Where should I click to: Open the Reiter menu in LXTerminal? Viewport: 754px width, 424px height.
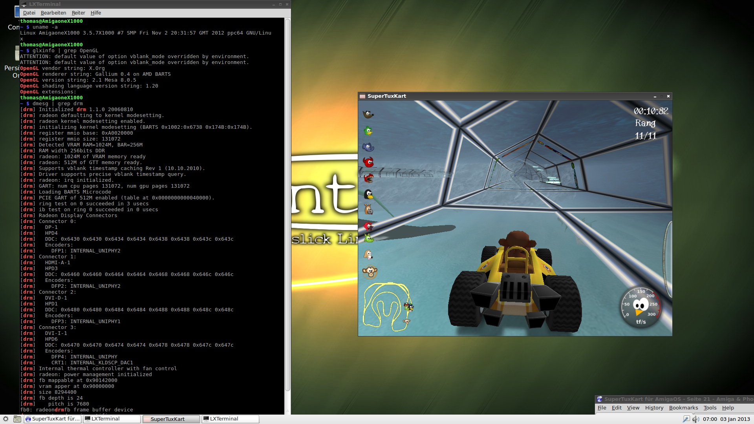pos(78,13)
